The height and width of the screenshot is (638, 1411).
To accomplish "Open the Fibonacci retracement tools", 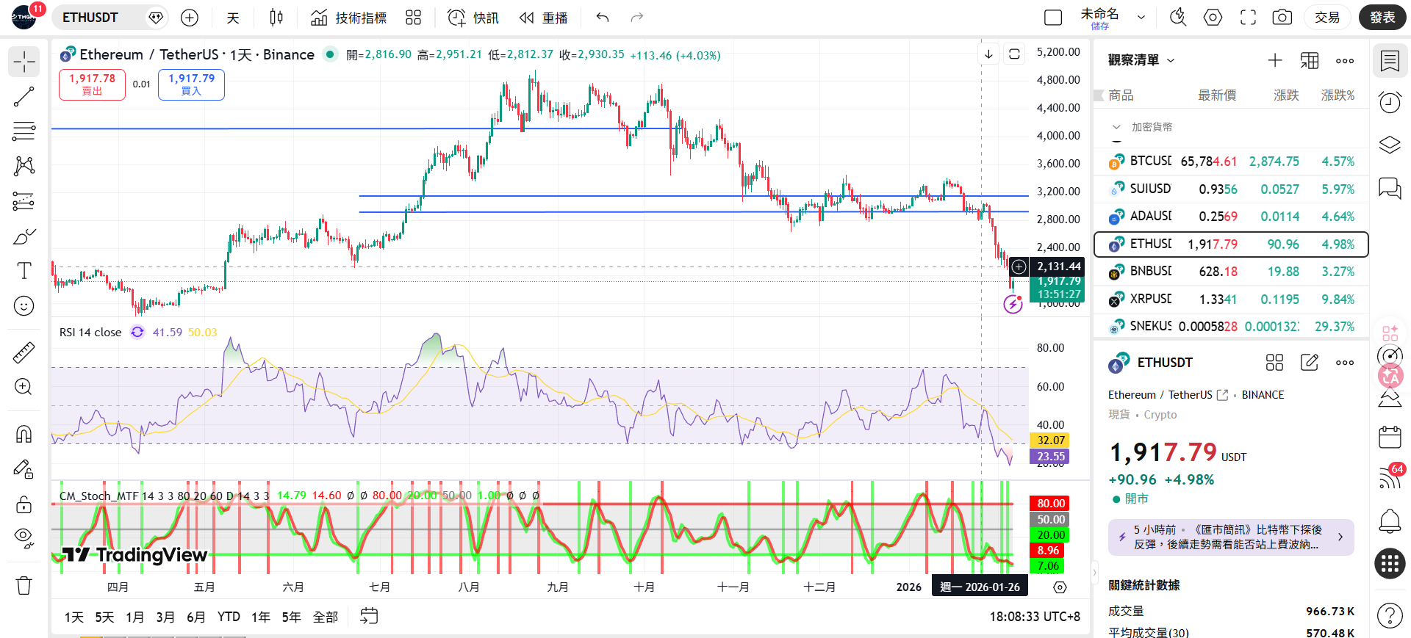I will [x=24, y=131].
